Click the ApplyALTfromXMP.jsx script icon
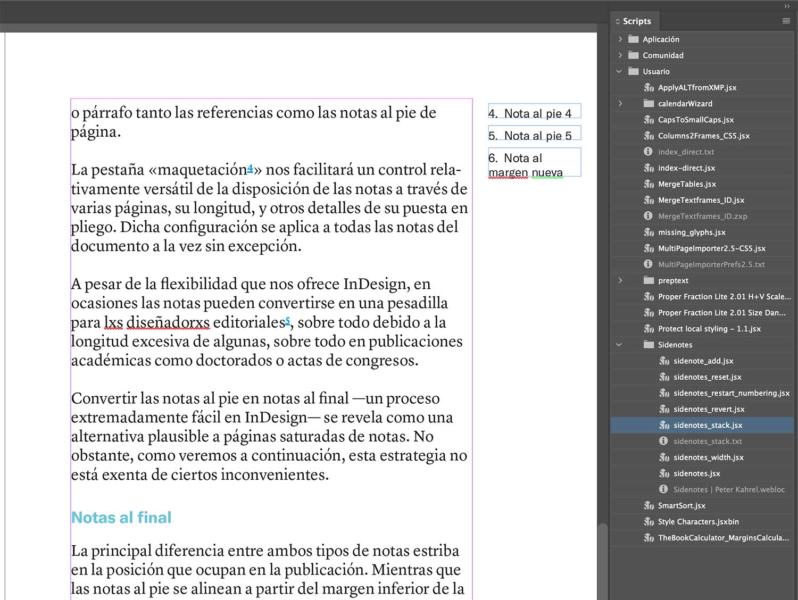 point(649,87)
